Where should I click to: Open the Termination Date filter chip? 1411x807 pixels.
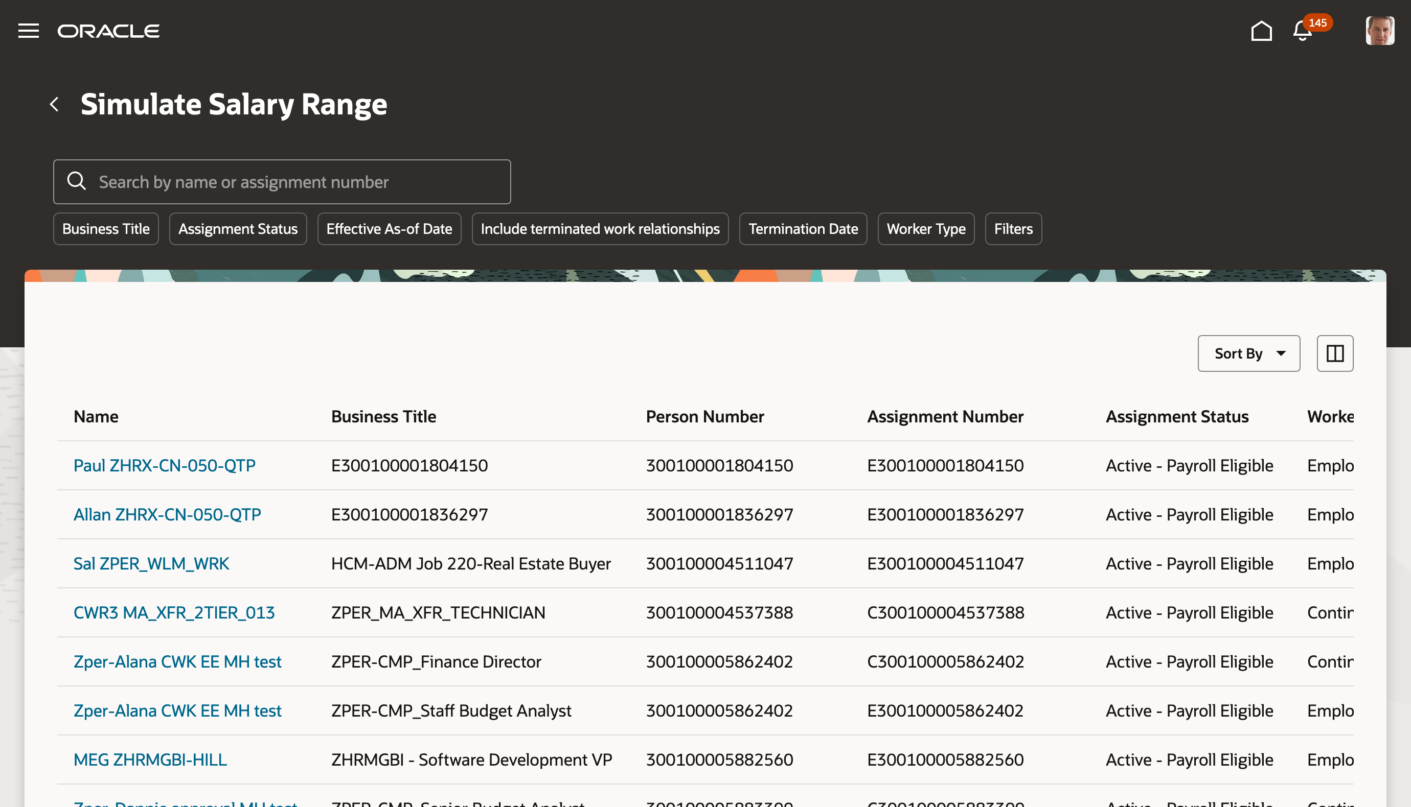pyautogui.click(x=803, y=229)
